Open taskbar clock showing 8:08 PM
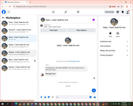The height and width of the screenshot is (106, 133). 124,104
